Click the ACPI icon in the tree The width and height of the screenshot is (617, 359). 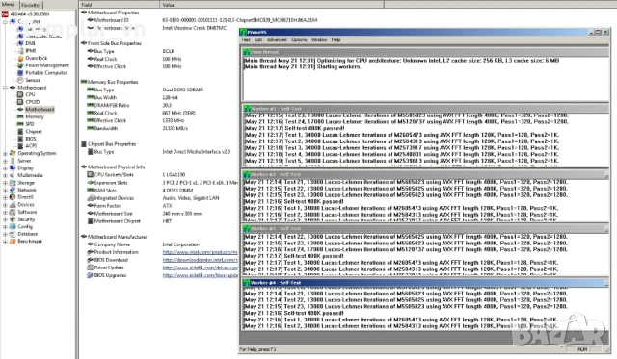coord(20,146)
